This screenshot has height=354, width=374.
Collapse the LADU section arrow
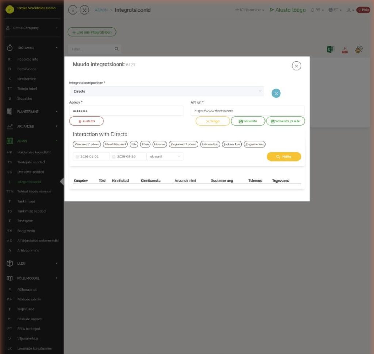[57, 263]
